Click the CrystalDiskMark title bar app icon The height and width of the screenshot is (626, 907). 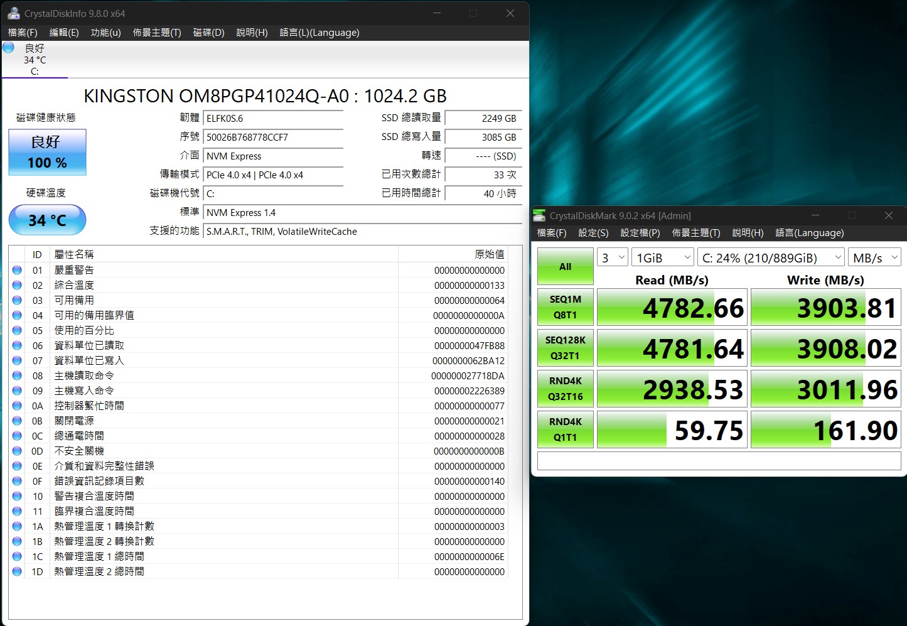click(x=539, y=215)
